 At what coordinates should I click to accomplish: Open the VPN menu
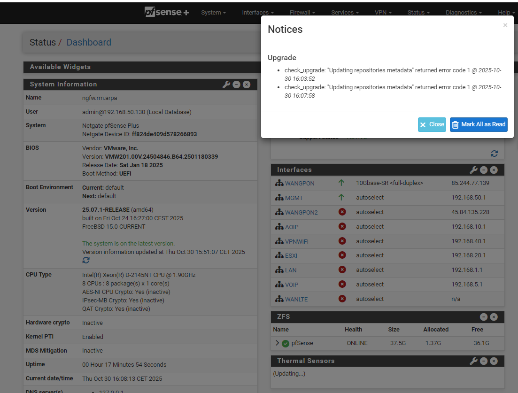(x=384, y=13)
